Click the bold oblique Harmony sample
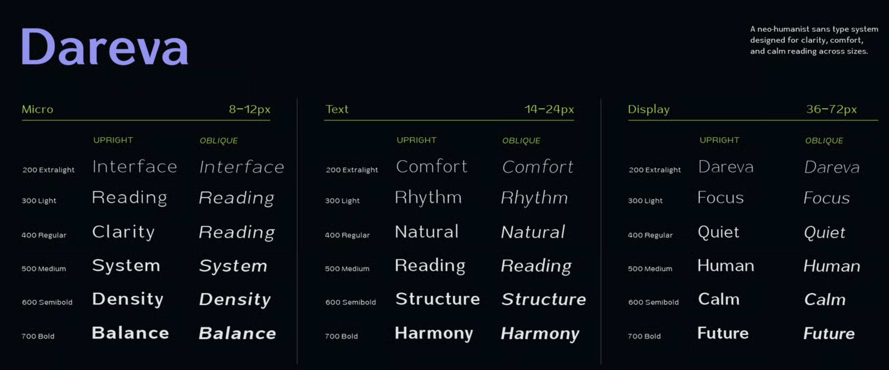889x370 pixels. 540,334
